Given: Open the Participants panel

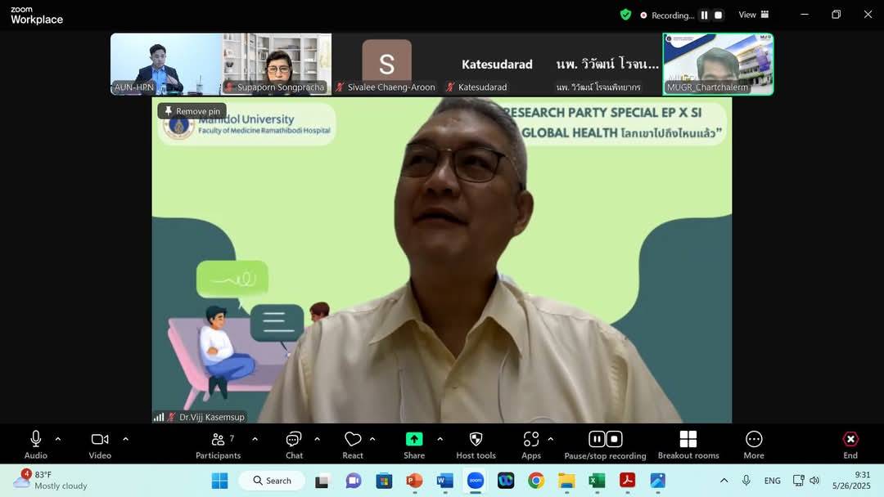Looking at the screenshot, I should 218,440.
